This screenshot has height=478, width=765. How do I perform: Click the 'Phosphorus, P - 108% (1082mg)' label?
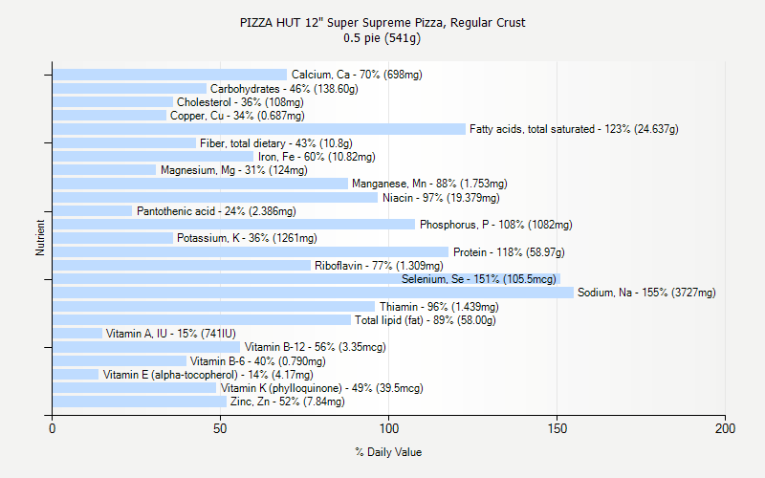495,225
